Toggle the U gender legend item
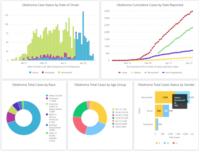Image resolution: width=199 pixels, height=151 pixels. click(x=175, y=143)
